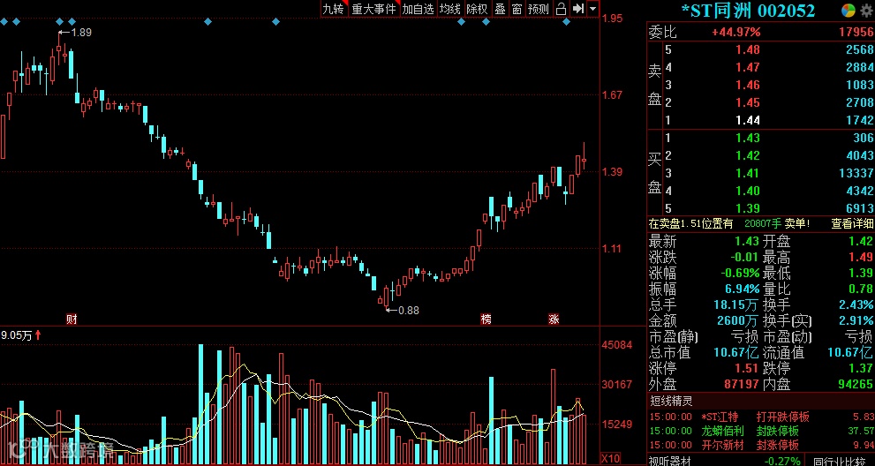
Task: Click the 涨幅 value -0.69%
Action: (738, 274)
